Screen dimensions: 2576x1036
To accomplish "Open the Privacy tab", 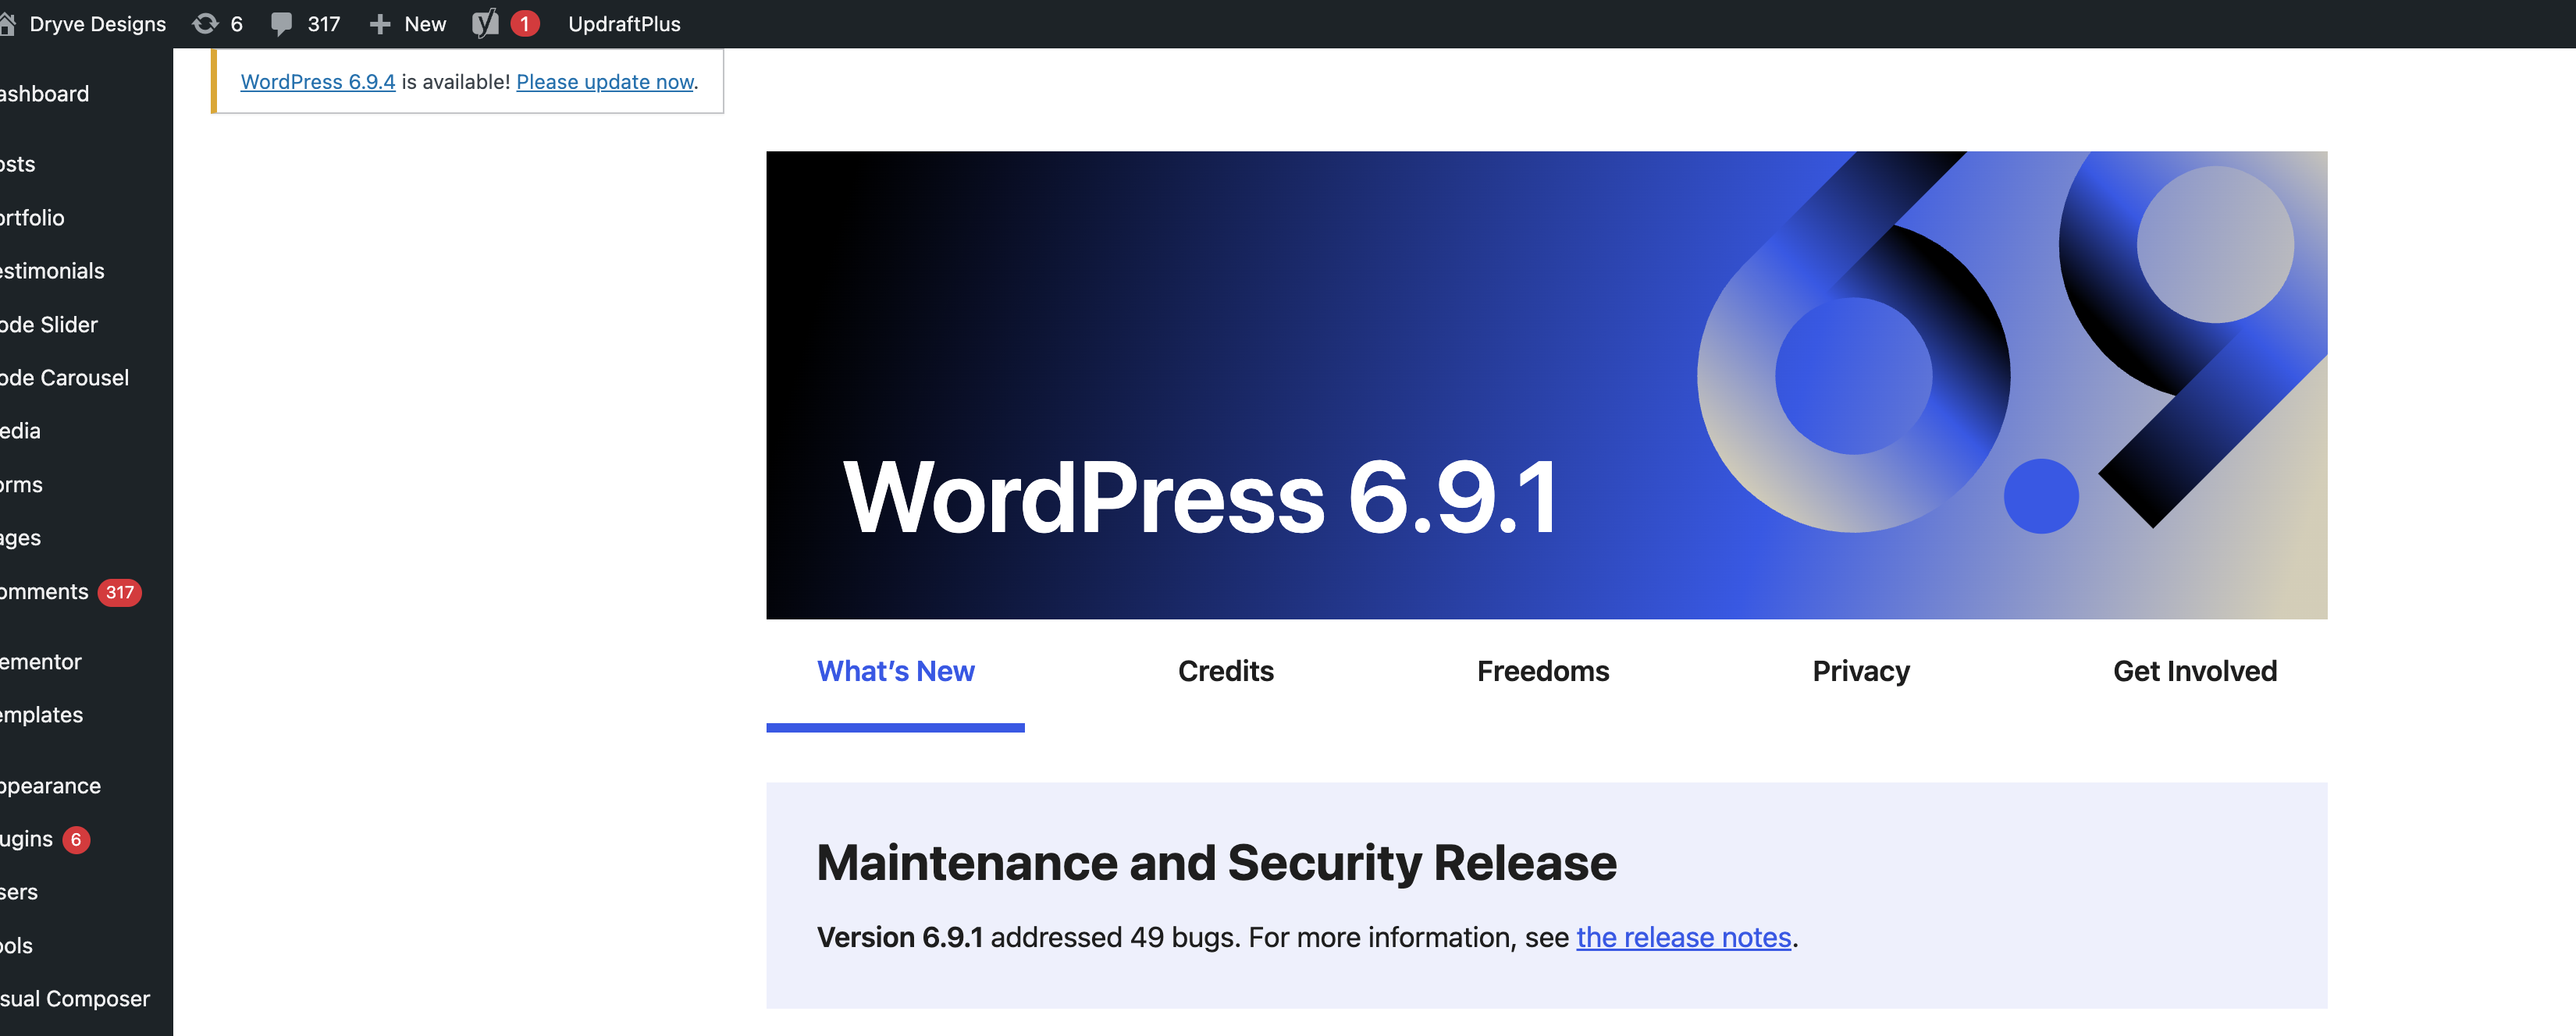I will (1860, 672).
